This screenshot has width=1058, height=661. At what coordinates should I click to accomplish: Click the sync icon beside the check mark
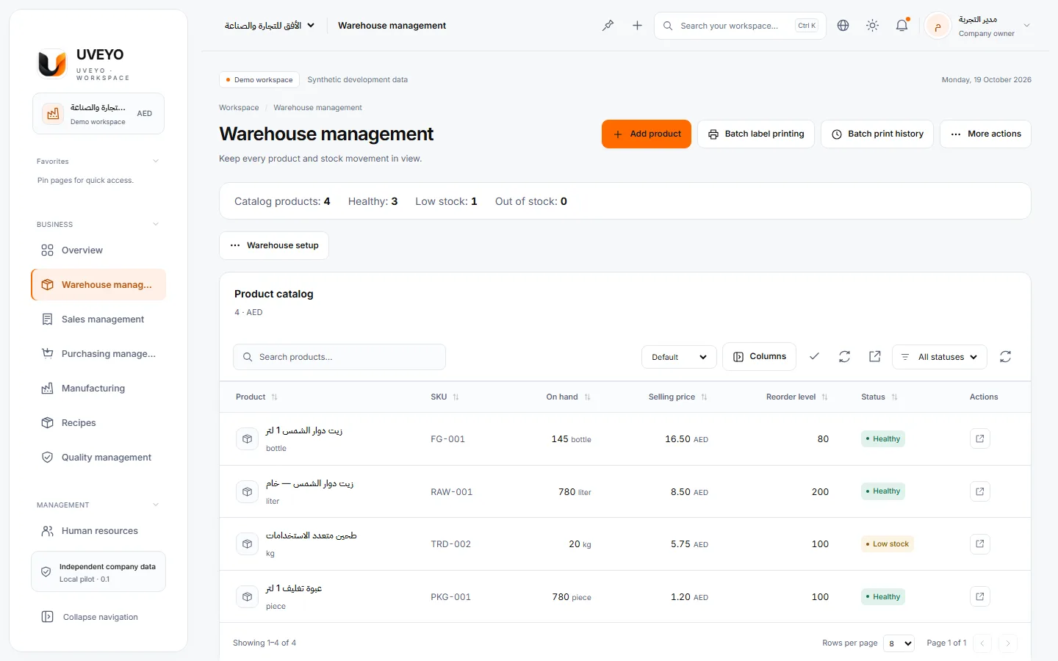[844, 356]
